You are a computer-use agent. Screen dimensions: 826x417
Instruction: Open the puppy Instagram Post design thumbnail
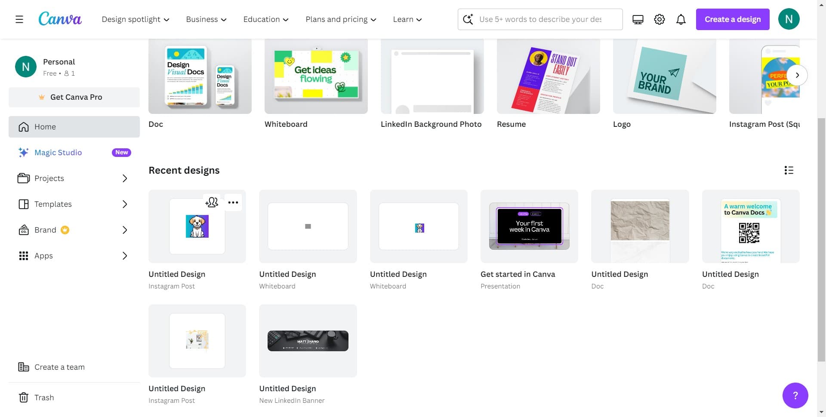[x=197, y=227]
